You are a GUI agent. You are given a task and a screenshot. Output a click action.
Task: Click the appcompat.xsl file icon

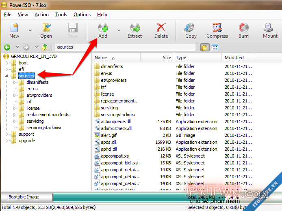tap(97, 156)
